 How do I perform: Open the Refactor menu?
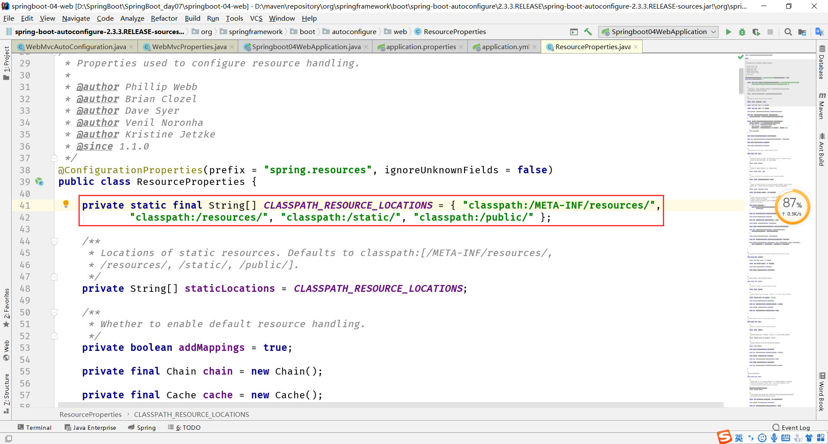pyautogui.click(x=164, y=18)
